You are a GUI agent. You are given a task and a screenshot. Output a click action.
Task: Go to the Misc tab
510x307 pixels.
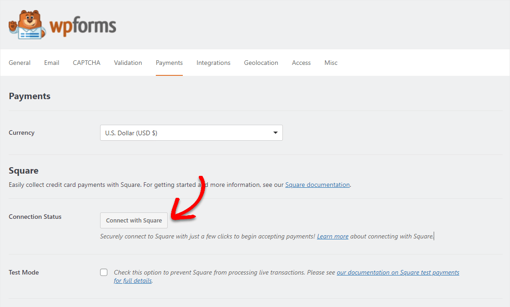coord(331,63)
